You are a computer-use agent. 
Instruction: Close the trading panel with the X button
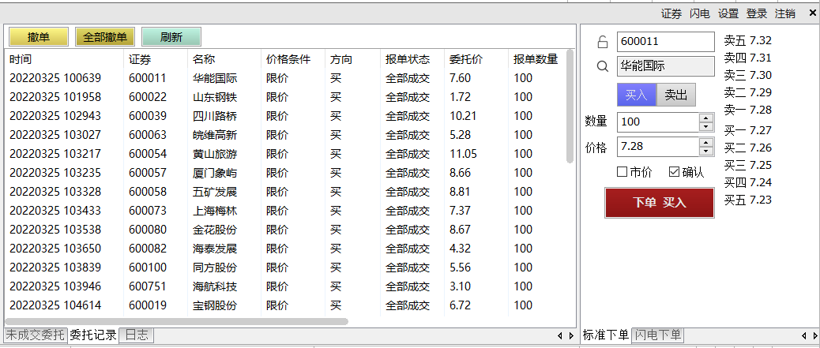pyautogui.click(x=813, y=13)
